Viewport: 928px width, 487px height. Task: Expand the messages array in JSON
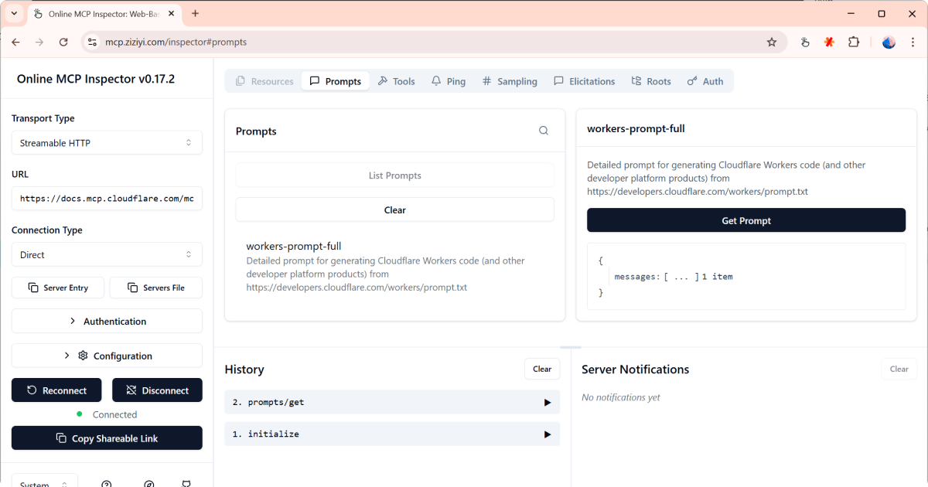click(x=681, y=277)
